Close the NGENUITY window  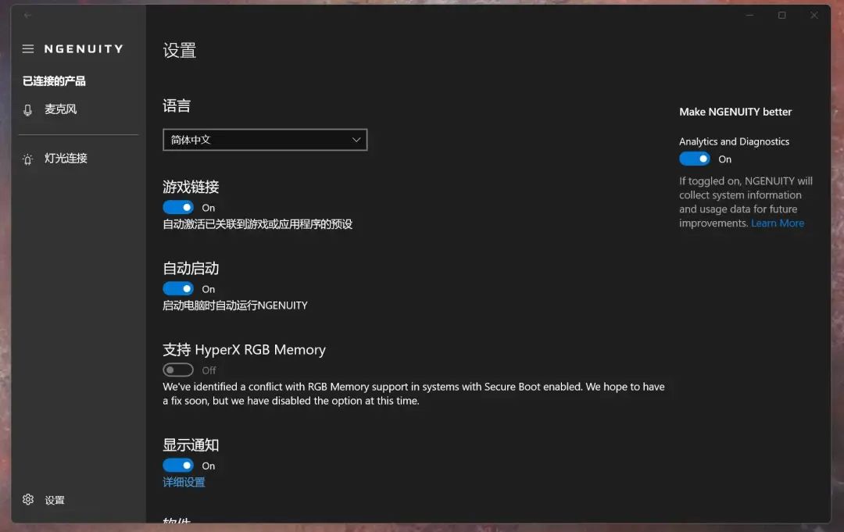(814, 16)
